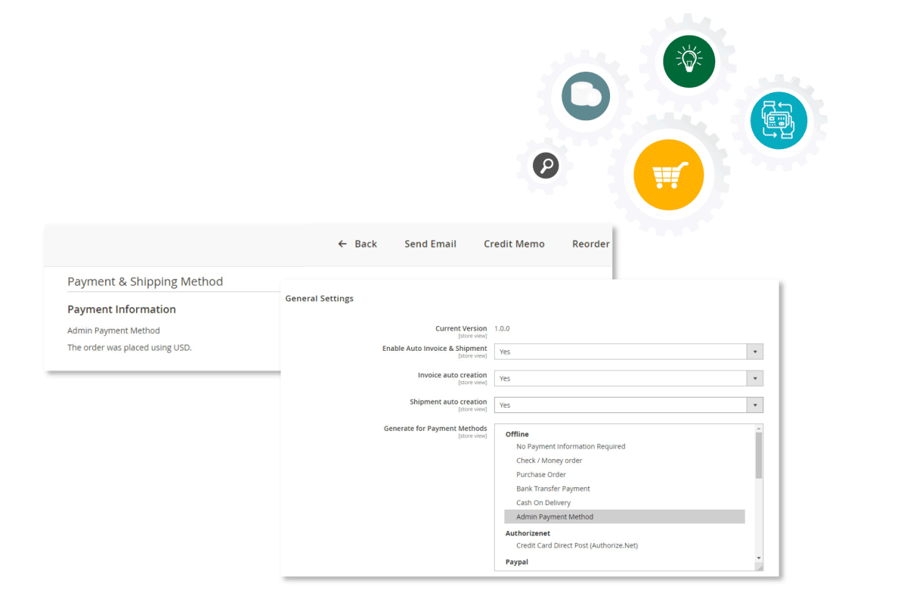
Task: Click the dark magnifying glass search icon
Action: pyautogui.click(x=545, y=164)
